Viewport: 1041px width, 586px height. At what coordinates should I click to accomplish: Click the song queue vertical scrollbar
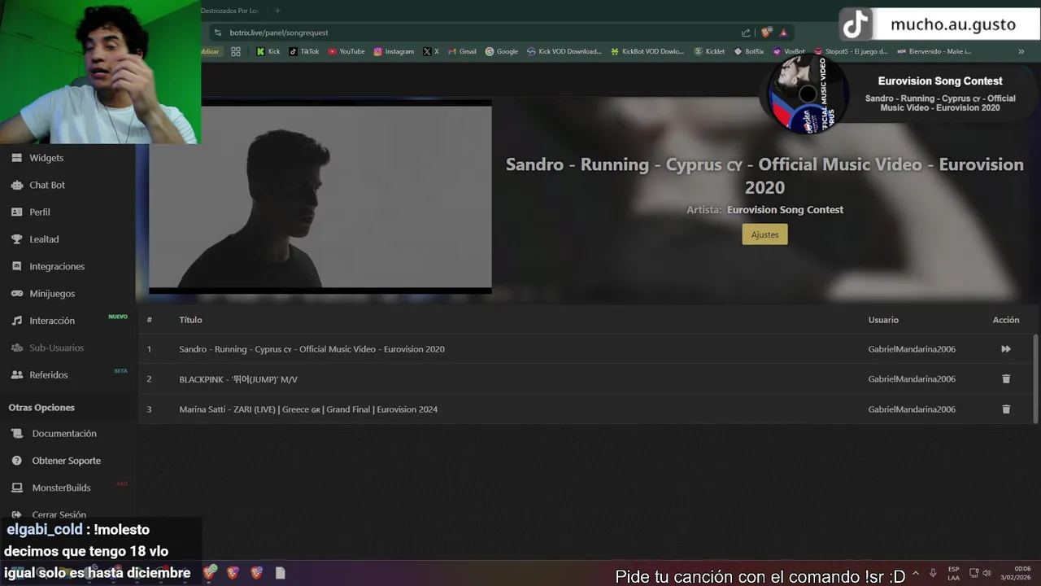(1035, 378)
